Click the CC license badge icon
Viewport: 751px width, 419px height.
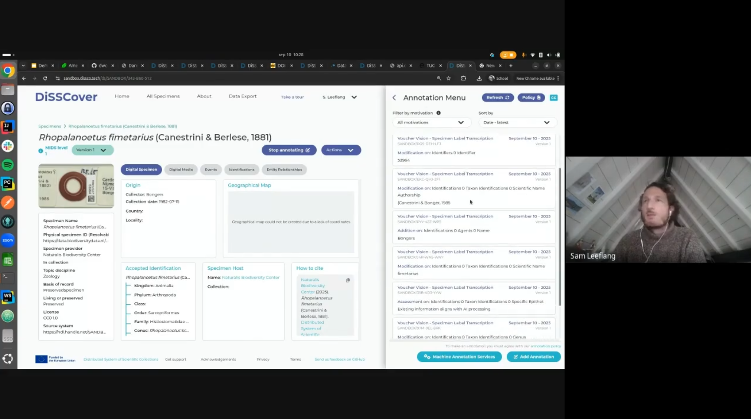point(553,98)
